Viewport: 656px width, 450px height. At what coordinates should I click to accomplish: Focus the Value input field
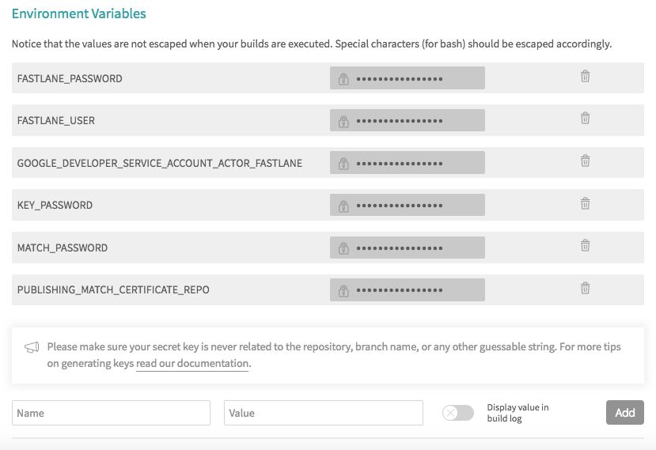[x=324, y=413]
